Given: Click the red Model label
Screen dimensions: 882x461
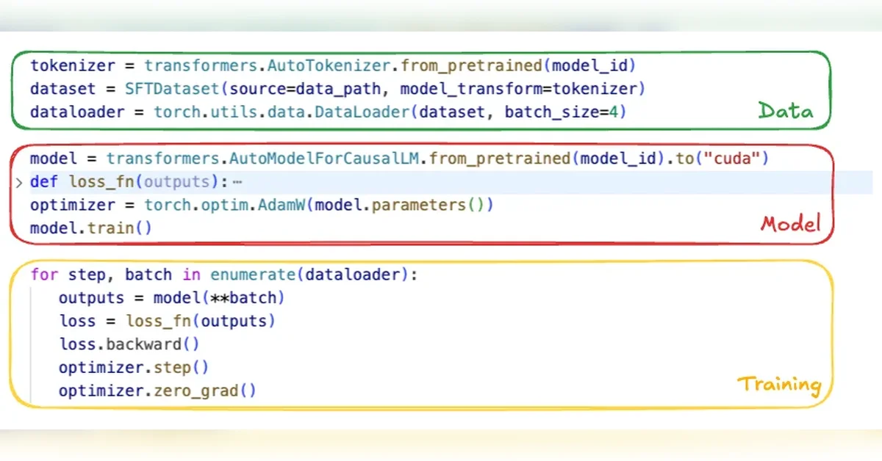Looking at the screenshot, I should pyautogui.click(x=790, y=224).
